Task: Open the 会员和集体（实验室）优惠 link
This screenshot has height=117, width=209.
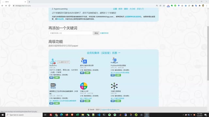Action: pos(104,53)
